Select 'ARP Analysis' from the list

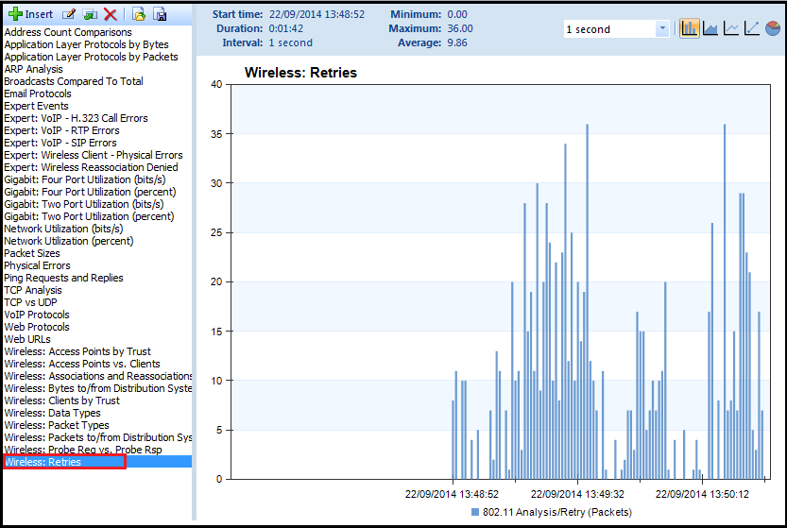click(34, 69)
